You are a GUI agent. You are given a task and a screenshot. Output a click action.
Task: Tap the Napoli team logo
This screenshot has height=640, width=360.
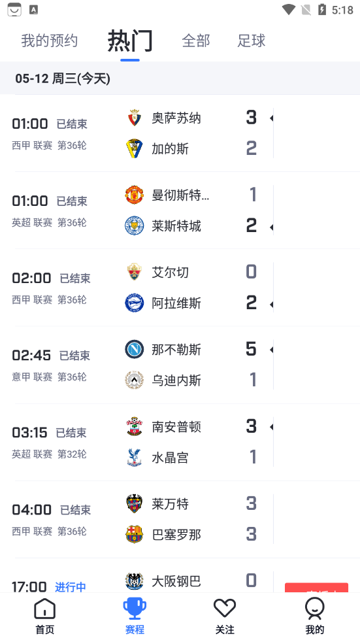[134, 349]
